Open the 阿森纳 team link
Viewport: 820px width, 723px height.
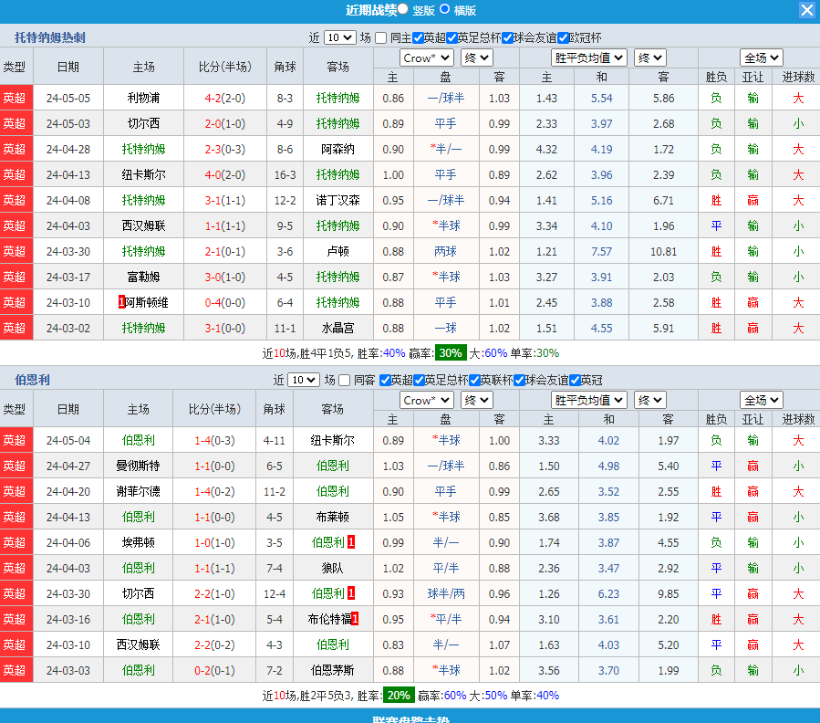tap(337, 149)
